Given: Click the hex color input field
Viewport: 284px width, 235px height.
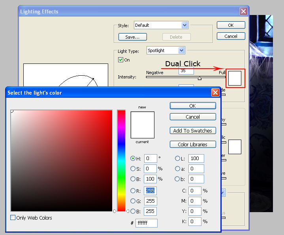Looking at the screenshot, I should (147, 223).
